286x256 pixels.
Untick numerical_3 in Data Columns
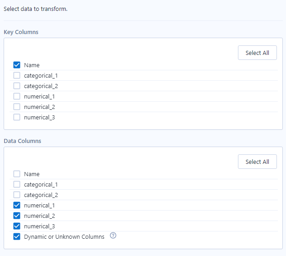(17, 226)
